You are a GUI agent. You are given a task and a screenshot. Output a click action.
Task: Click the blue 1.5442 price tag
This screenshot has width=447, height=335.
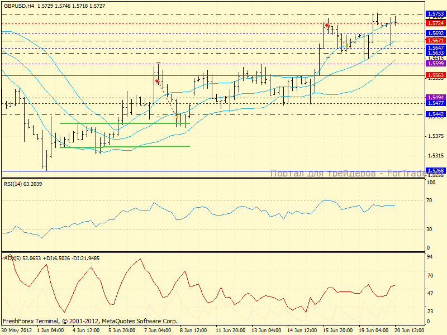(435, 114)
